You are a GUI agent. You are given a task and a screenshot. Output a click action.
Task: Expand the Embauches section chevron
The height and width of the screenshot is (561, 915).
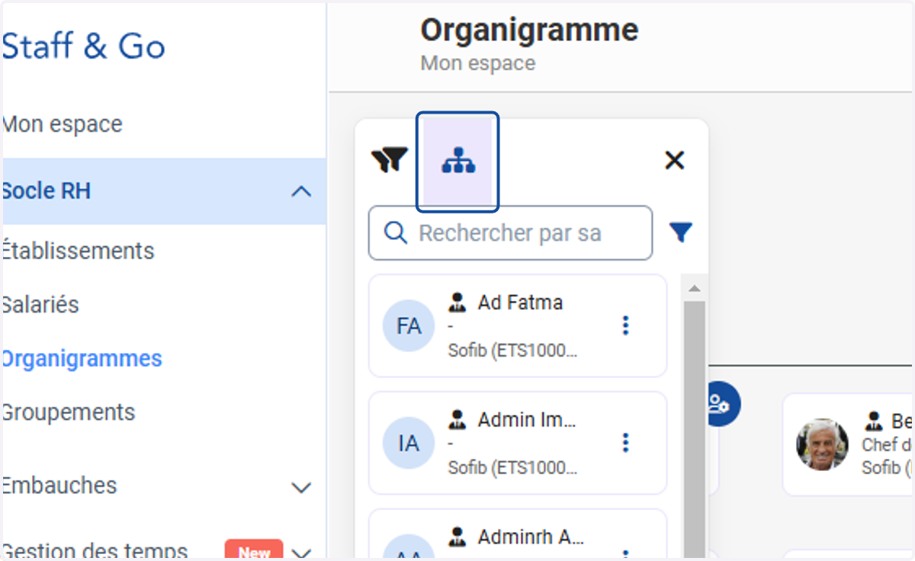(302, 488)
